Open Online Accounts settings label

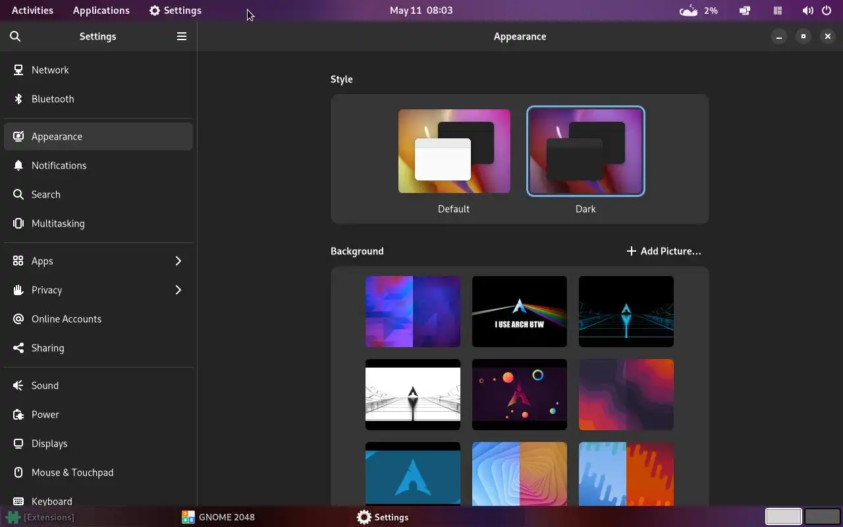coord(67,319)
